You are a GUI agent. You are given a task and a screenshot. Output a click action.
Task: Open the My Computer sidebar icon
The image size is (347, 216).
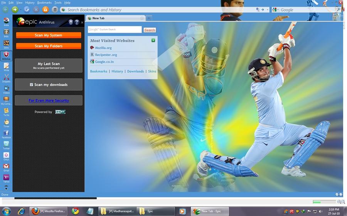[x=6, y=100]
